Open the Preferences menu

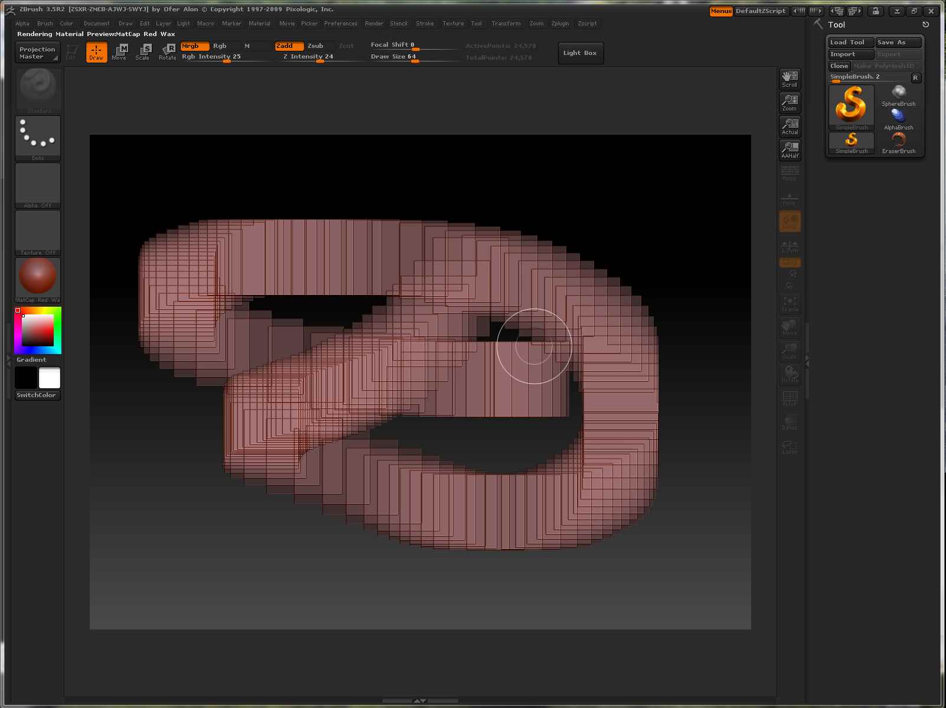(x=341, y=24)
